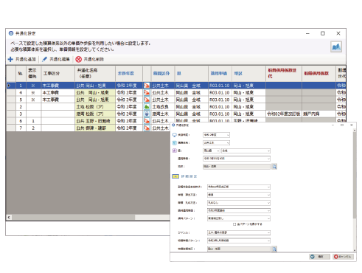362x273 pixels.
Task: Click the monitor icon beside the 令和 2年度 dropdown
Action: pyautogui.click(x=175, y=135)
